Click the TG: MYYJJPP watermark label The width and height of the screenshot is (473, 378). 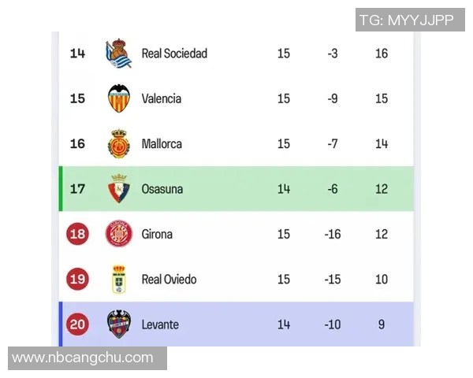tap(406, 20)
